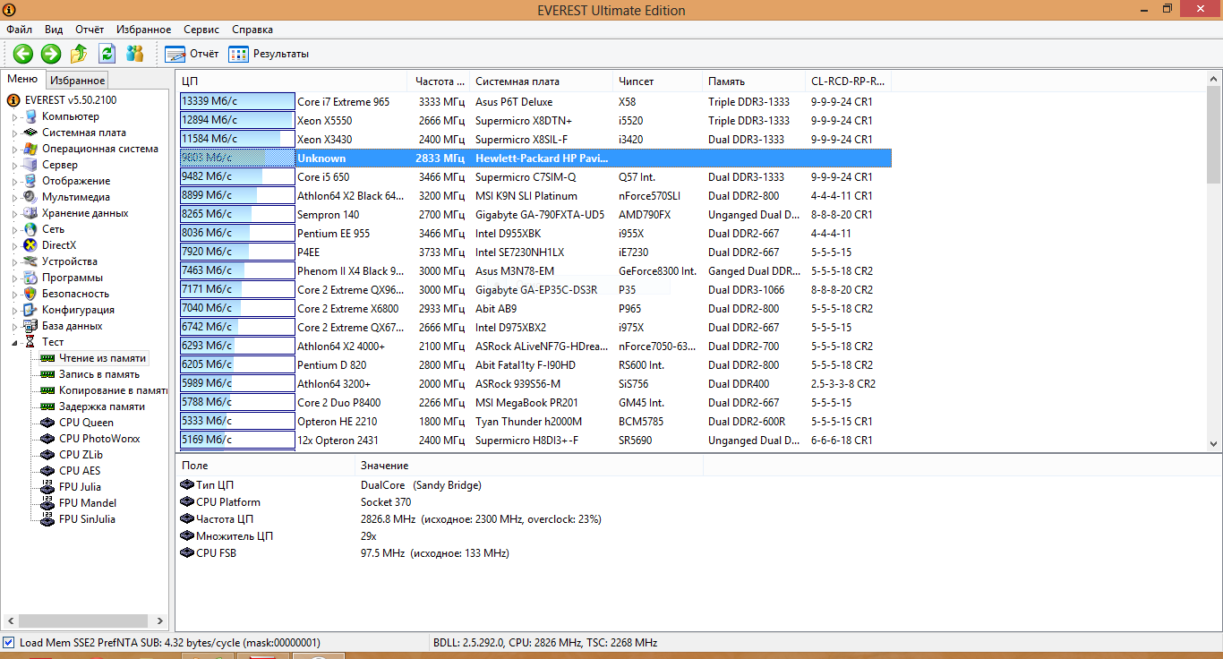Viewport: 1223px width, 659px height.
Task: Select the DirectX icon in tree
Action: tap(30, 245)
